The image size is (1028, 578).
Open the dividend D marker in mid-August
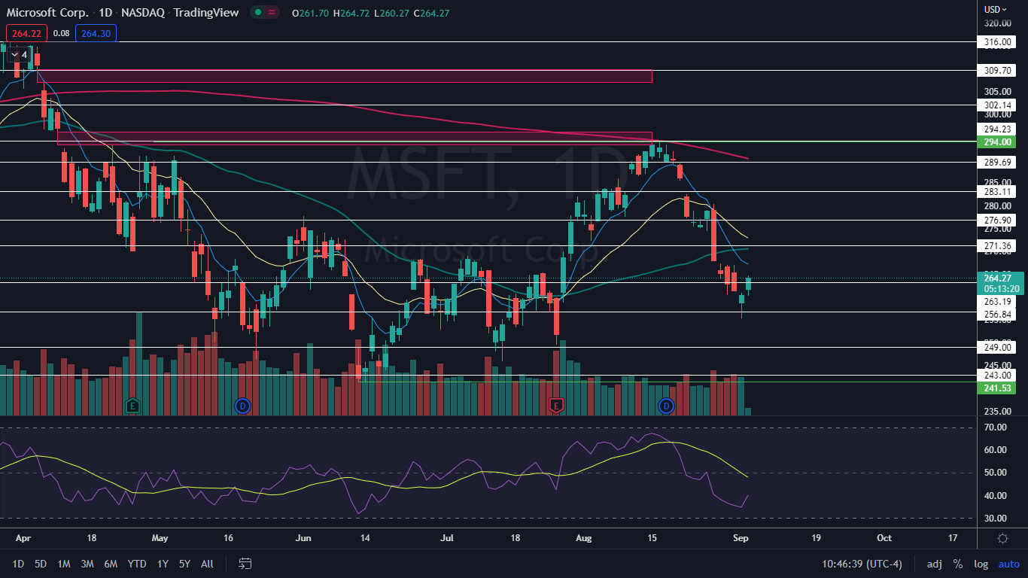click(x=666, y=406)
